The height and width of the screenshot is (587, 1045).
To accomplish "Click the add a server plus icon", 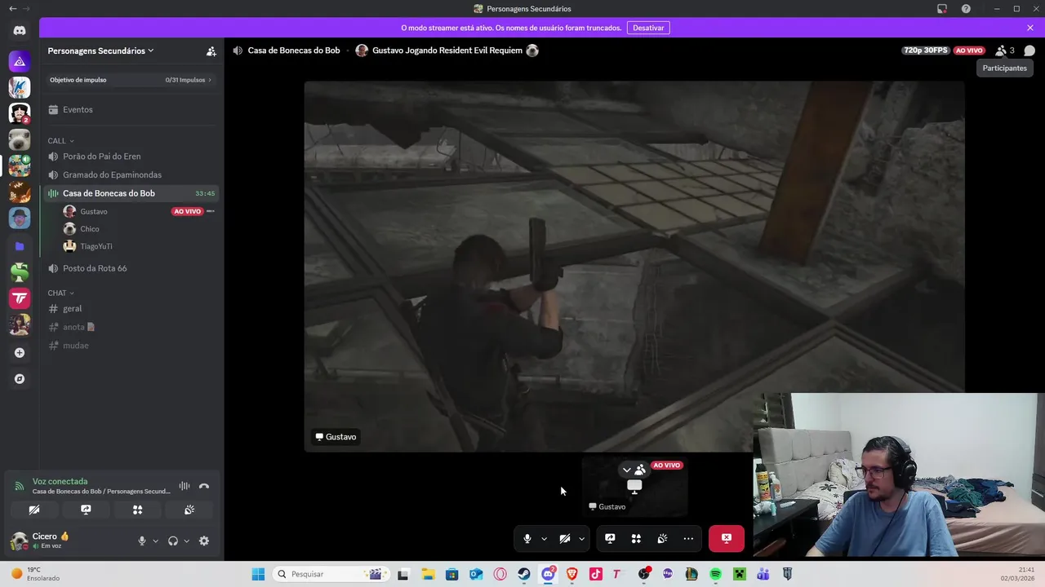I will pos(20,353).
